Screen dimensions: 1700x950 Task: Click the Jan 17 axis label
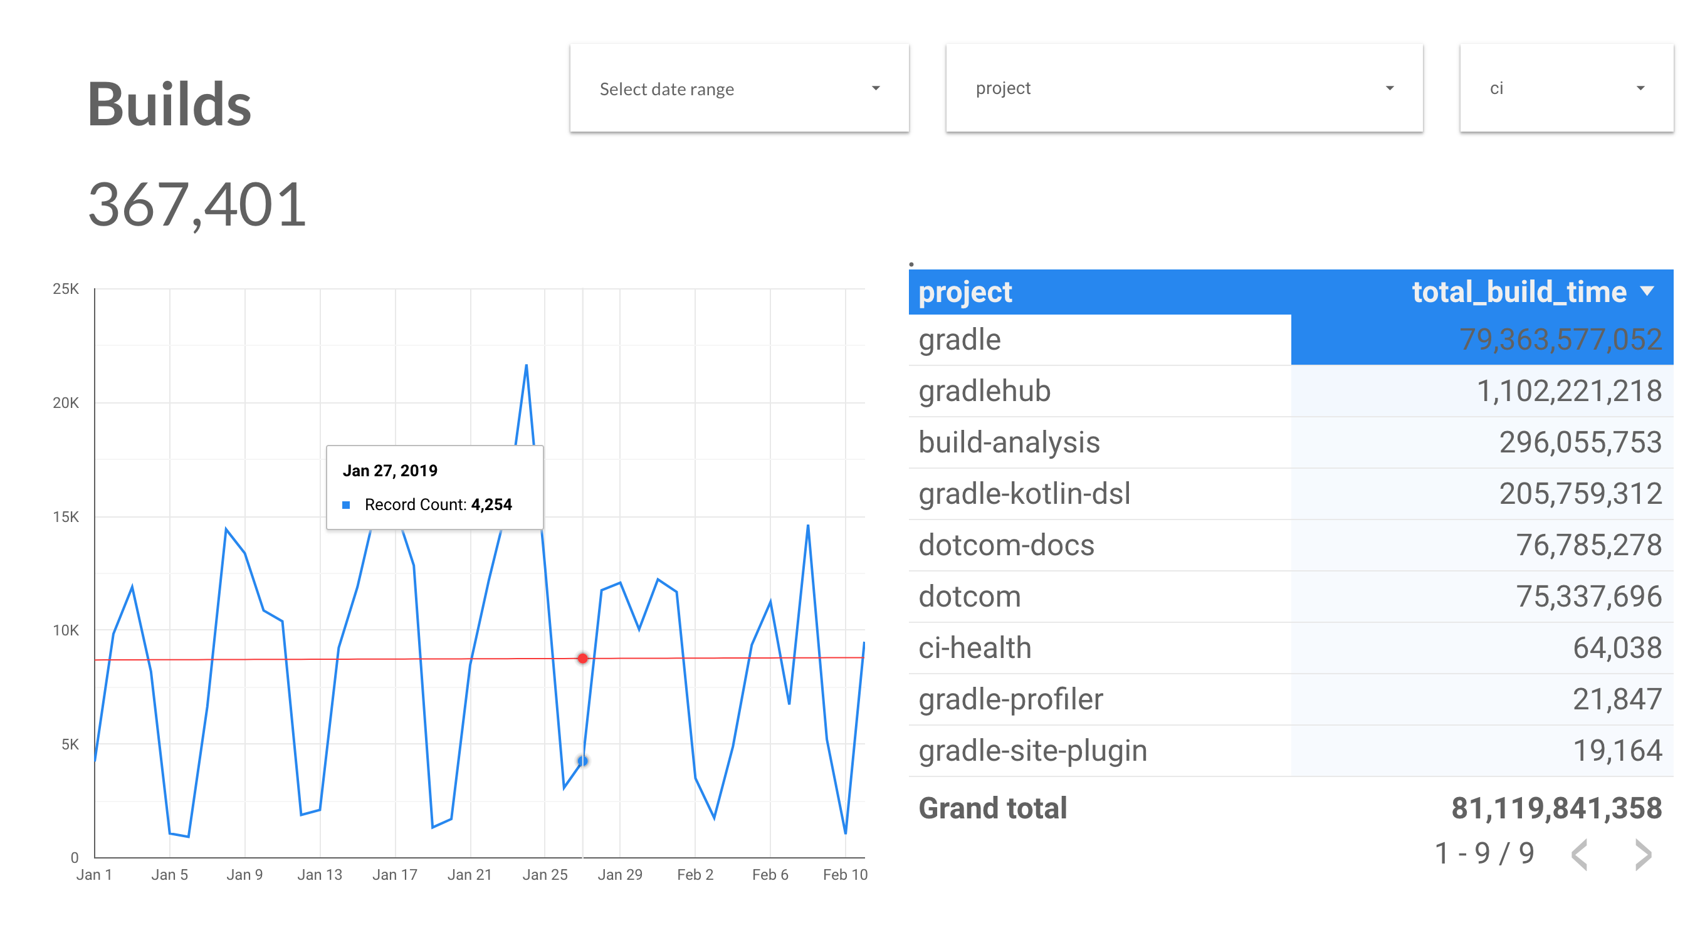click(395, 875)
